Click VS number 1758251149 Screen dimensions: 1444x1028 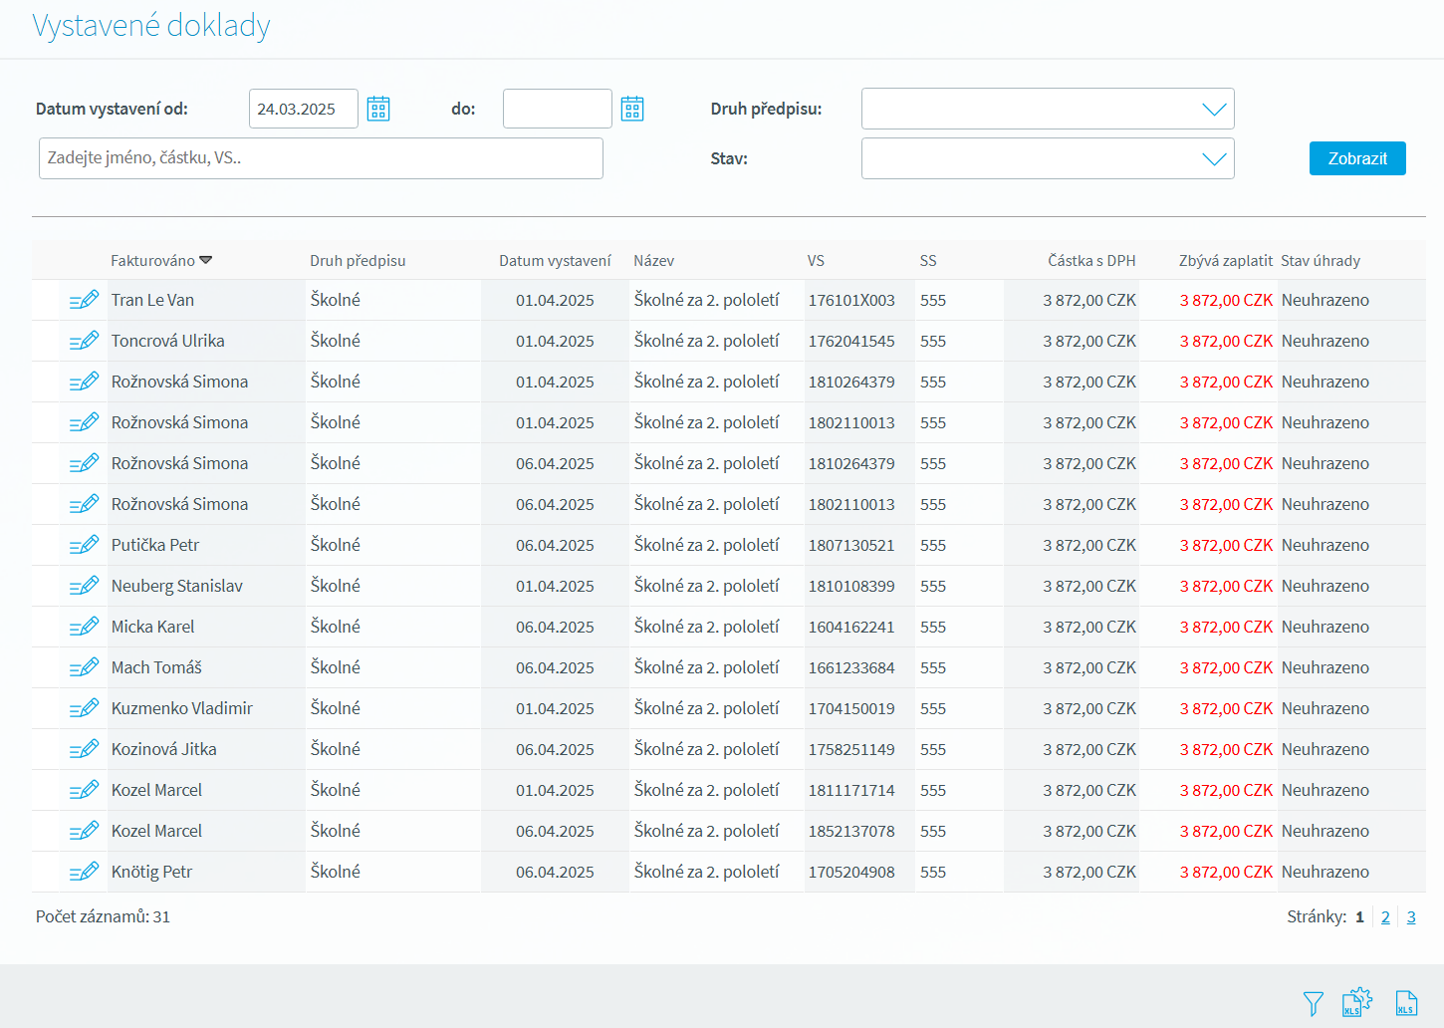click(851, 749)
